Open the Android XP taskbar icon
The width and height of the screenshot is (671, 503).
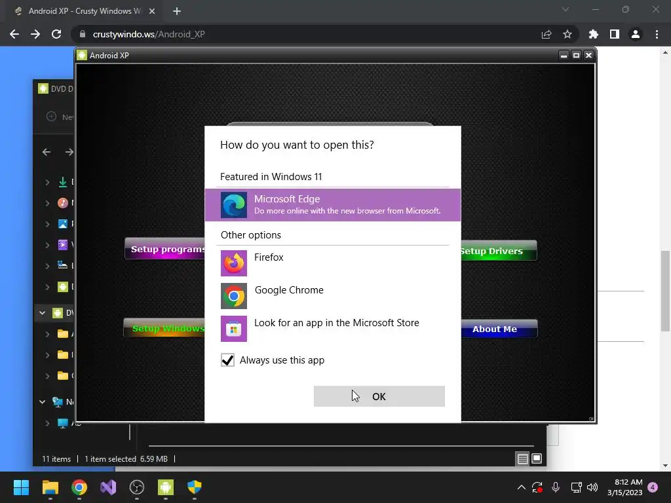click(x=166, y=487)
